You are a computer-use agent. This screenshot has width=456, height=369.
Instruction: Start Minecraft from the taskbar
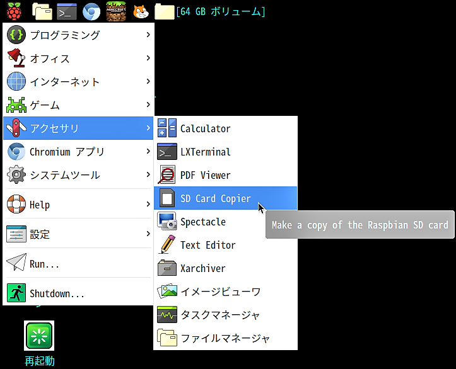point(116,11)
